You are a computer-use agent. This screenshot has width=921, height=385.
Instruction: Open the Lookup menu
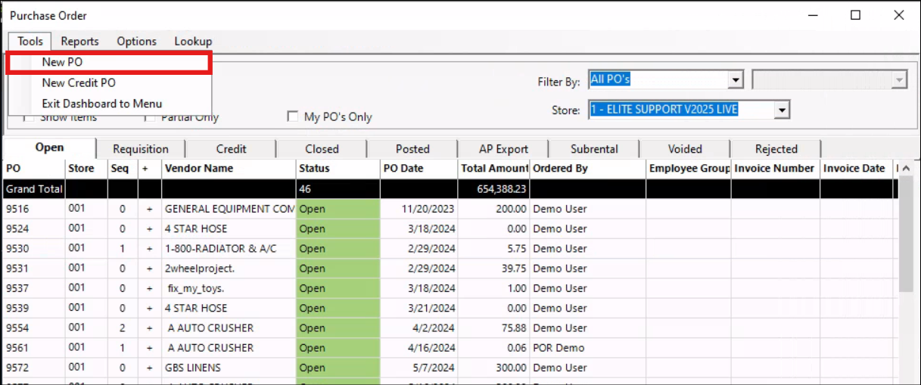coord(193,42)
